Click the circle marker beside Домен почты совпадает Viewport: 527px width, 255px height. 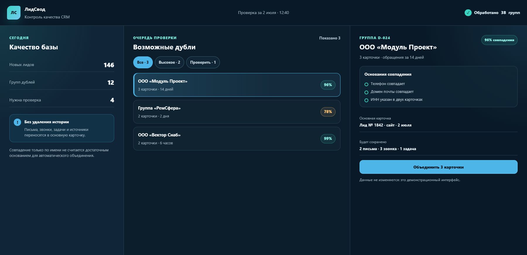pos(366,92)
